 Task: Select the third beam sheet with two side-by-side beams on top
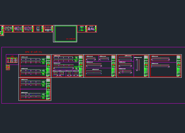(100, 66)
